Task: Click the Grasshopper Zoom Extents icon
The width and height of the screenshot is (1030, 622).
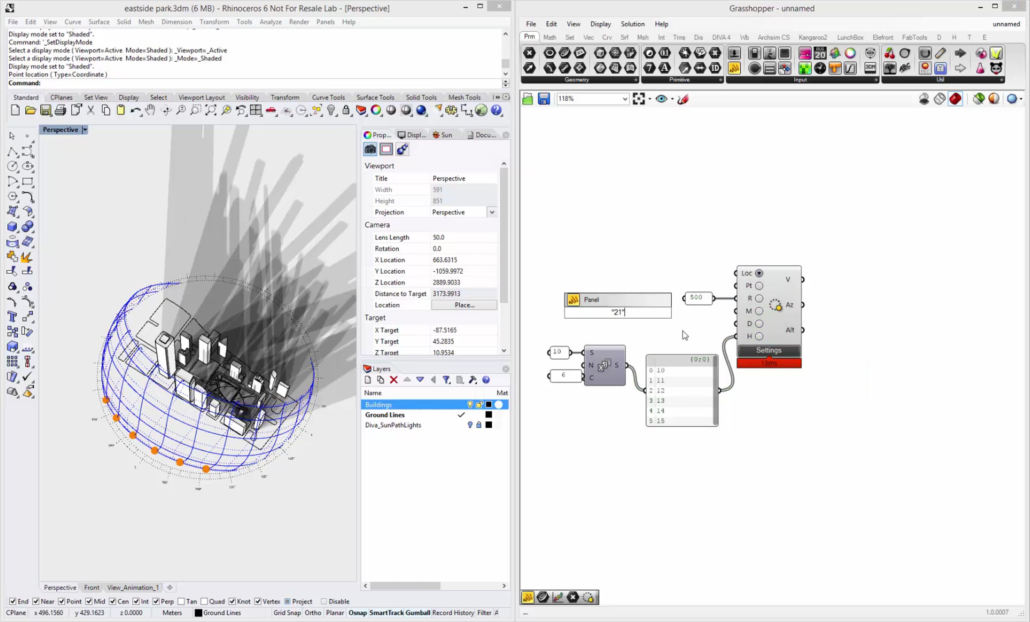Action: click(x=639, y=99)
